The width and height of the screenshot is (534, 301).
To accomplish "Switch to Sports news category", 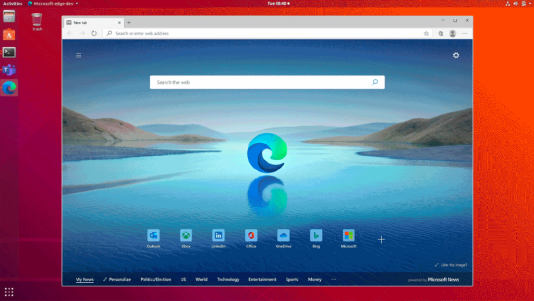I will point(292,279).
